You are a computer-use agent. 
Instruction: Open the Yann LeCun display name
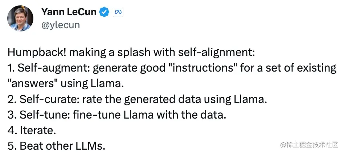coord(69,12)
